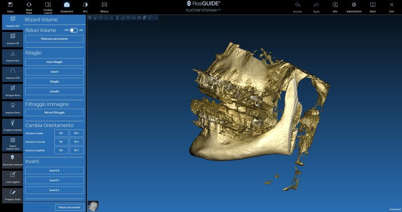The height and width of the screenshot is (212, 402).
Task: Open the Disegna Nervi sidebar tab
Action: pos(12,90)
